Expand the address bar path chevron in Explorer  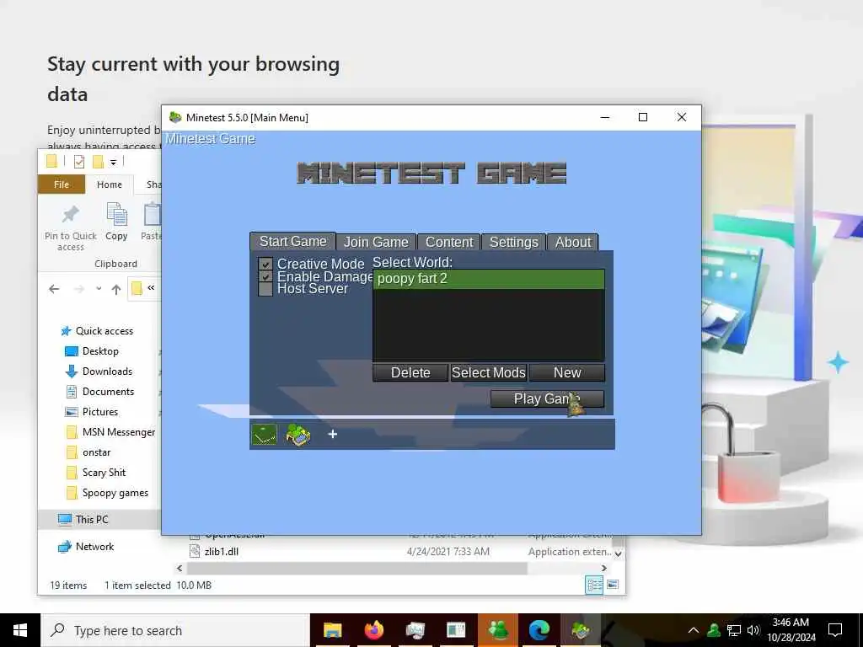click(x=151, y=288)
